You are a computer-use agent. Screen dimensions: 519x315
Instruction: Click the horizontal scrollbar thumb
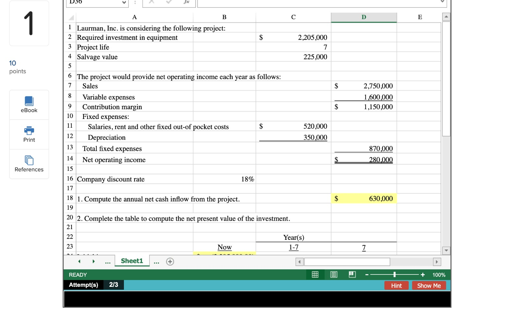tap(347, 262)
